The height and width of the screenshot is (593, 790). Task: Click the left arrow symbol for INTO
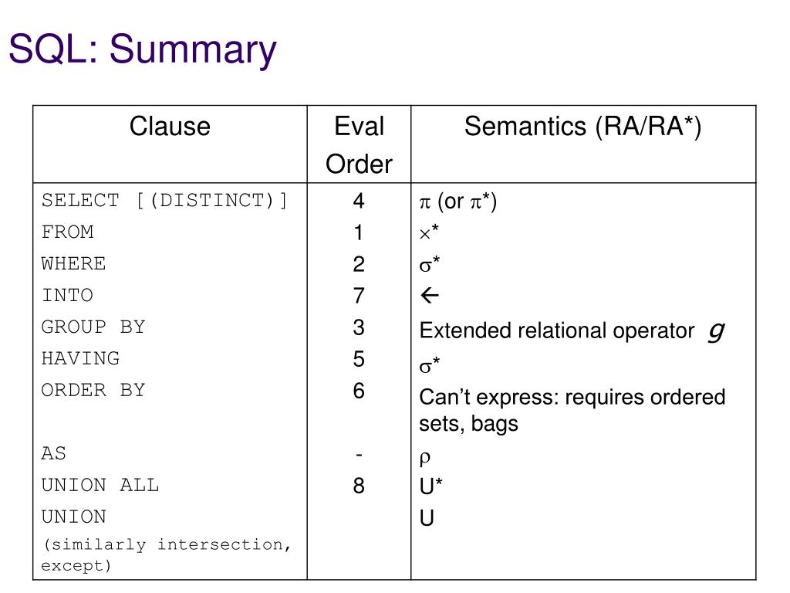coord(430,296)
